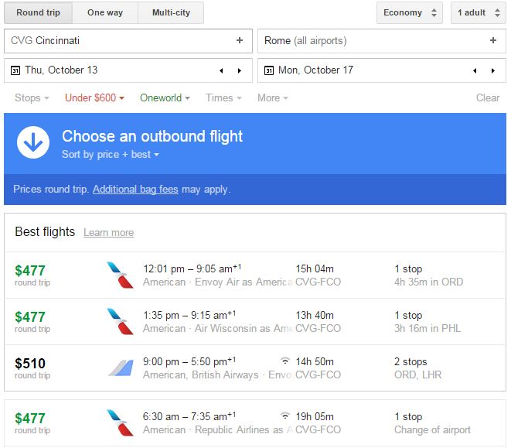Select the $510 flight with 2 stops

point(255,368)
